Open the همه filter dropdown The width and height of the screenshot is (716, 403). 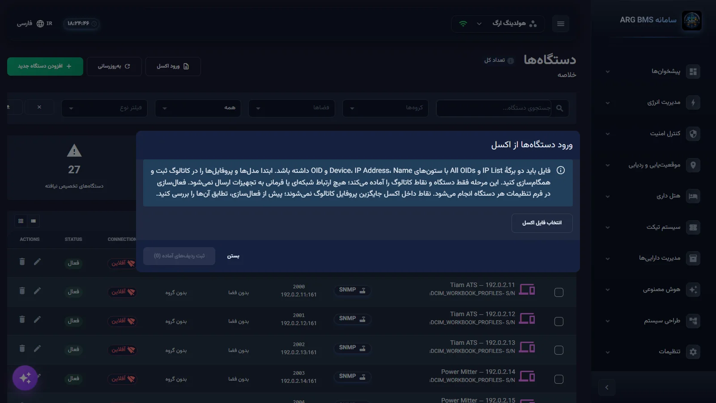[x=198, y=108]
